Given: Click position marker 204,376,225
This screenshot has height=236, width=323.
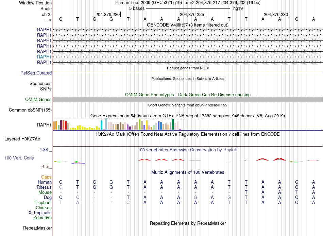Looking at the screenshot, I should click(192, 15).
